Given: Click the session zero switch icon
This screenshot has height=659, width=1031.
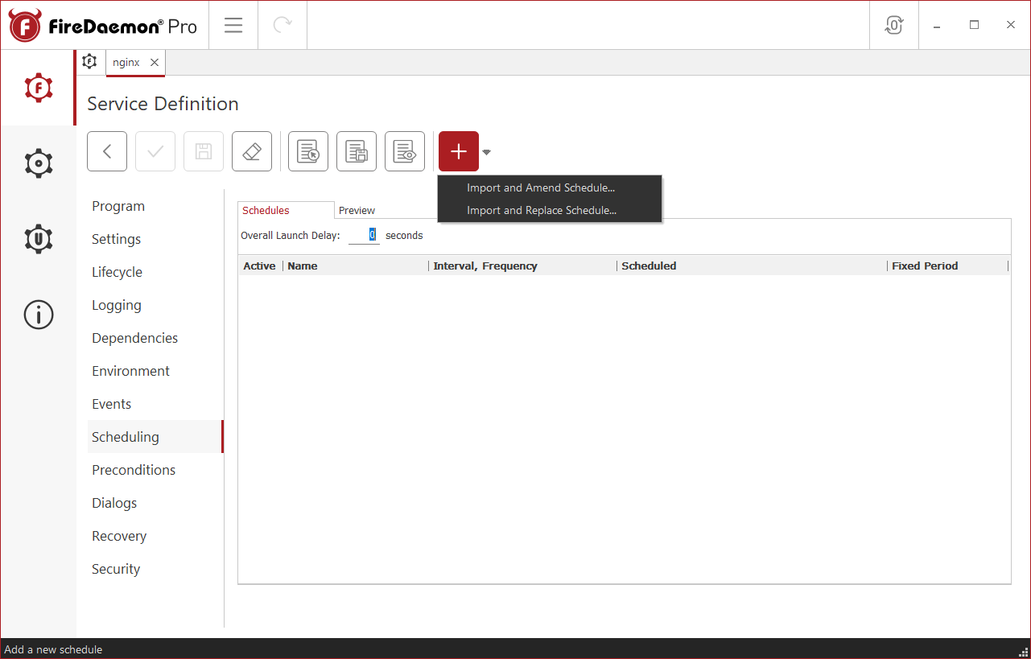Looking at the screenshot, I should [894, 25].
